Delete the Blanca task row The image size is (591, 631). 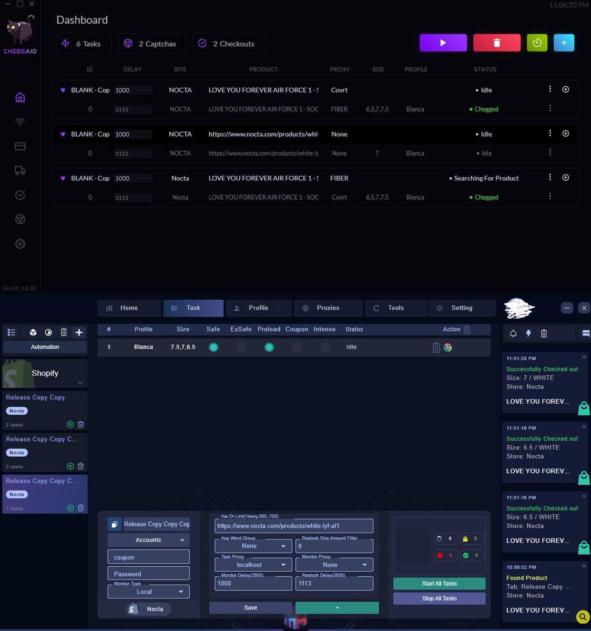click(x=436, y=347)
